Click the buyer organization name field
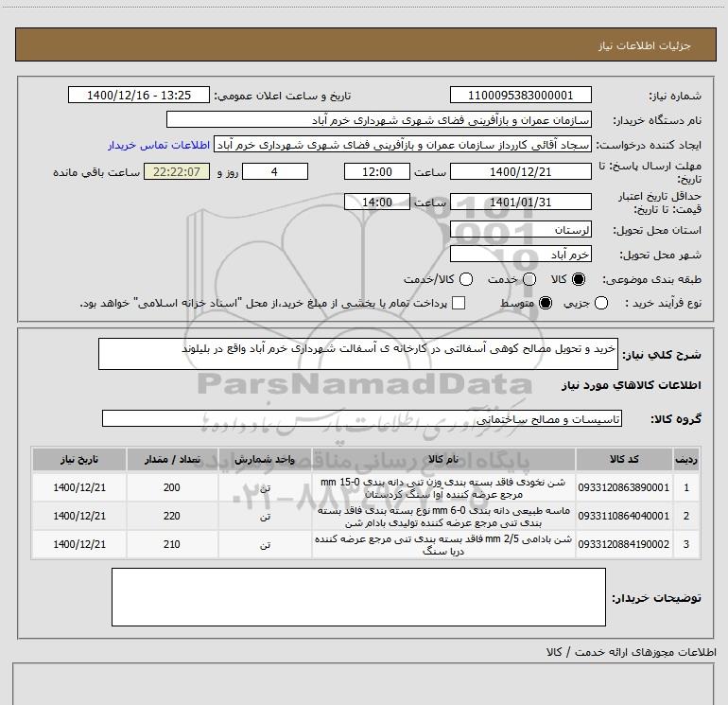This screenshot has height=705, width=728. (x=379, y=120)
